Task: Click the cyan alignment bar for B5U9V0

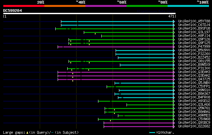Action: point(144,50)
